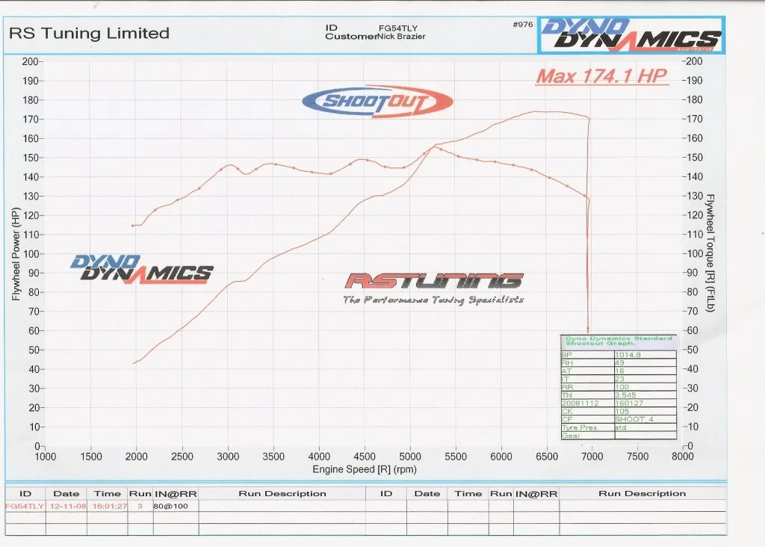Click the 'Tyre Pres.' row label

[x=580, y=427]
